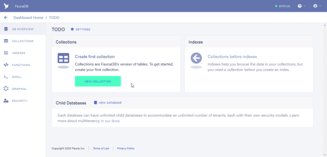The image size is (327, 157).
Task: Click the Indexes list icon in sidebar
Action: point(6,53)
